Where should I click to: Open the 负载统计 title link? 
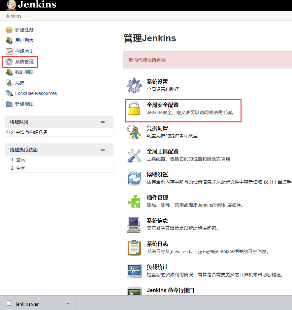[157, 267]
